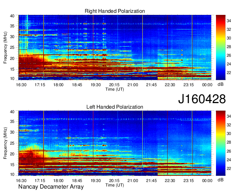Image resolution: width=235 pixels, height=191 pixels.
Task: Click the 19:30 tick under Right Handed plot
Action: [x=95, y=85]
